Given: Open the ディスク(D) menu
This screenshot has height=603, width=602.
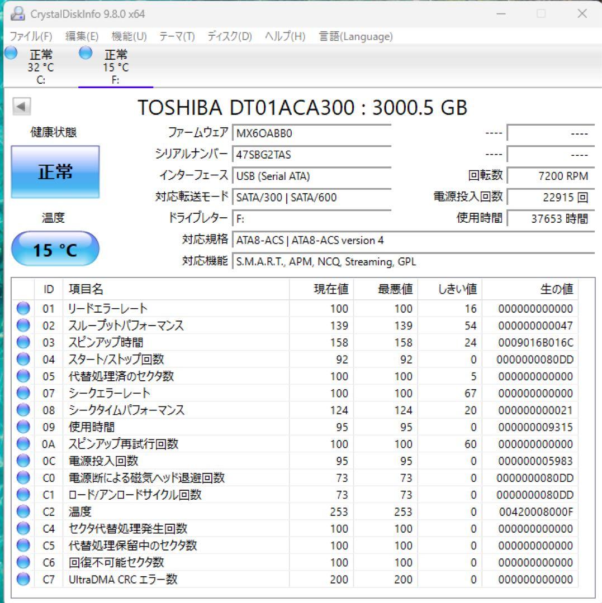Looking at the screenshot, I should point(229,36).
